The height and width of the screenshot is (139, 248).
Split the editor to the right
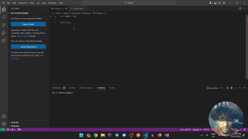pyautogui.click(x=240, y=8)
